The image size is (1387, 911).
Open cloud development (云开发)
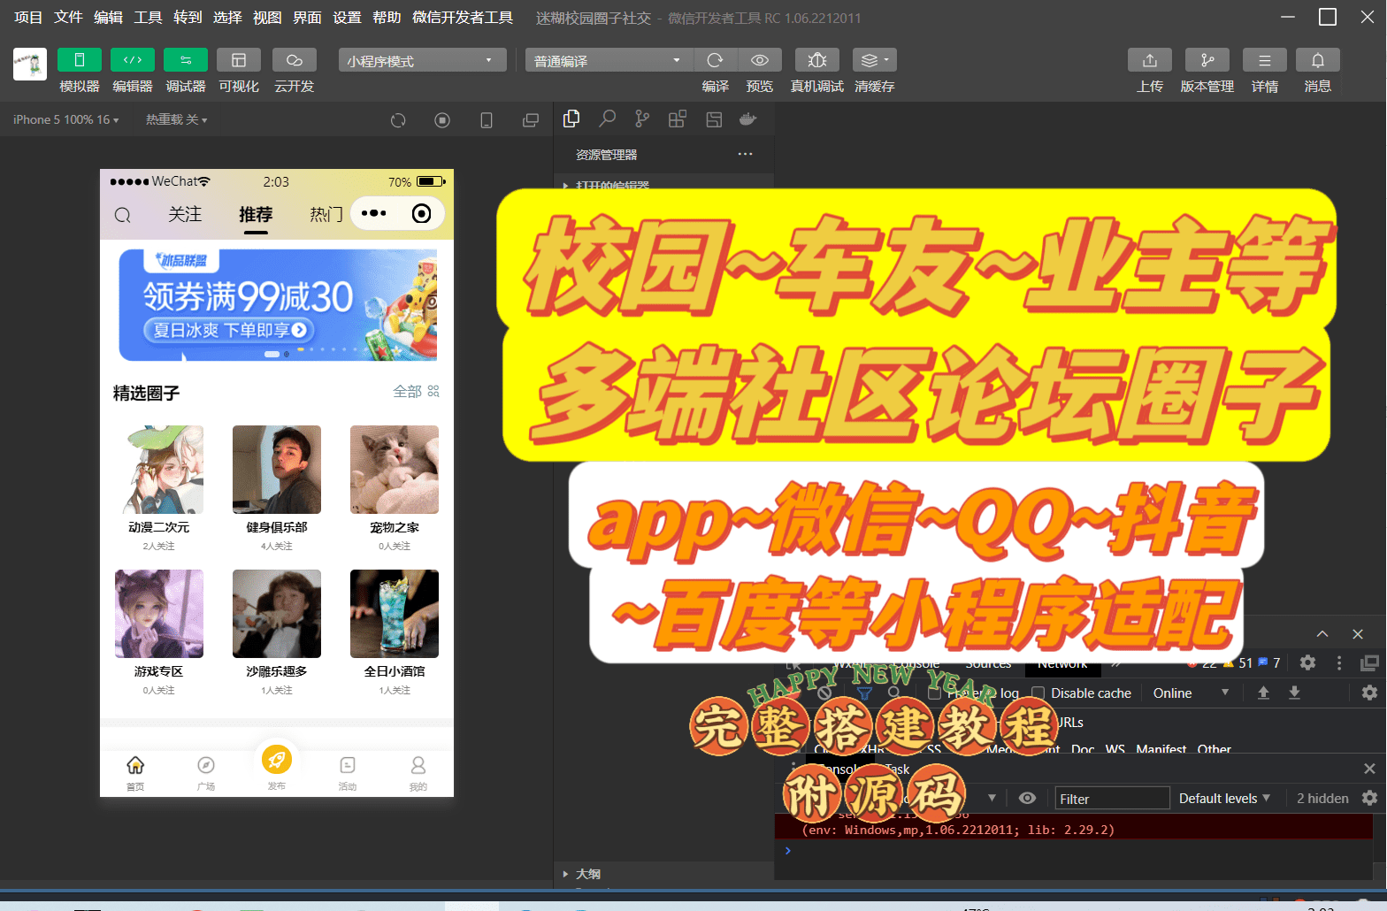click(x=295, y=59)
